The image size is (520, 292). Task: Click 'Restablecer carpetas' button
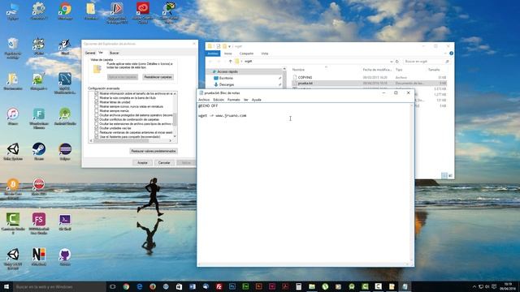158,77
